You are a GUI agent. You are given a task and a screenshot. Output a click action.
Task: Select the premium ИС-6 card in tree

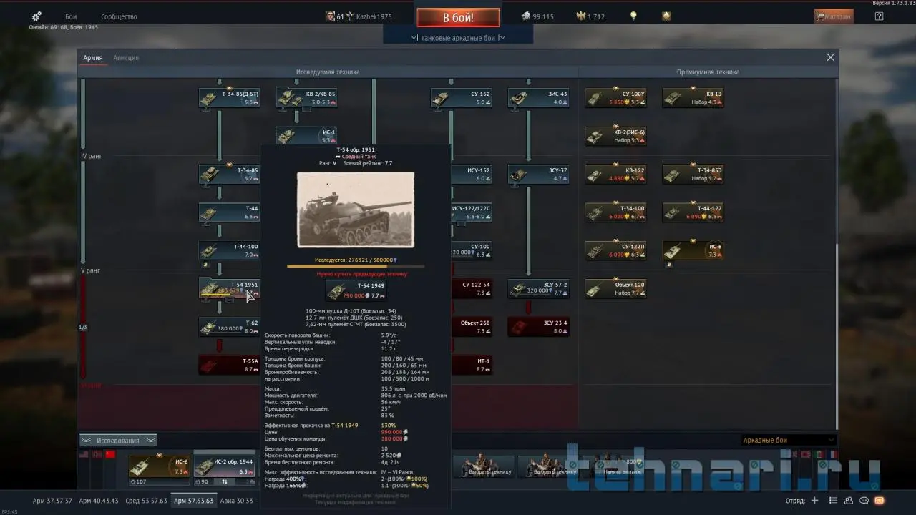coord(693,250)
